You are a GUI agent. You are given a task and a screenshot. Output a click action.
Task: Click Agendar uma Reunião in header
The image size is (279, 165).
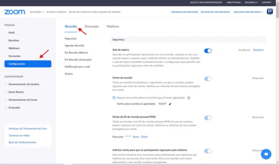(184, 12)
